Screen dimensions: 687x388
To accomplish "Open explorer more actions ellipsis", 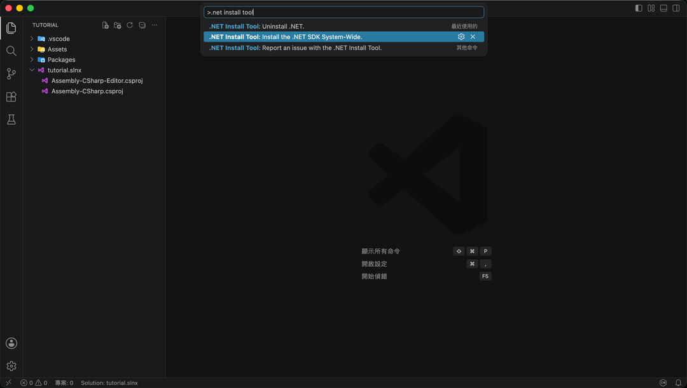I will click(x=155, y=25).
